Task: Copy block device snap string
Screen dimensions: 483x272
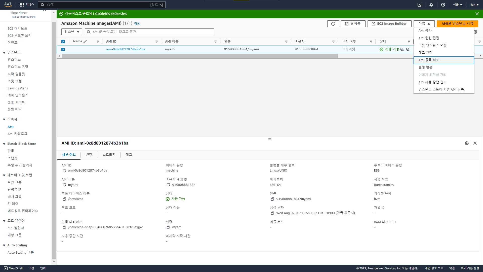Action: pyautogui.click(x=64, y=227)
